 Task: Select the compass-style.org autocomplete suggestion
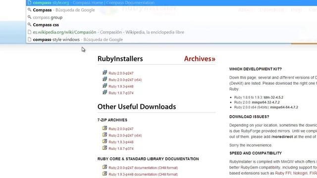[171, 2]
